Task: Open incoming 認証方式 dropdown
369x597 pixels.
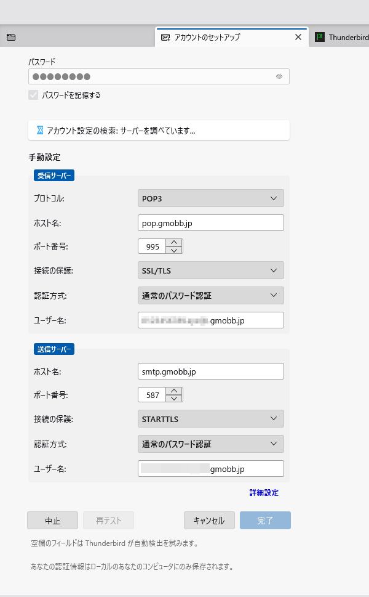Action: click(210, 295)
